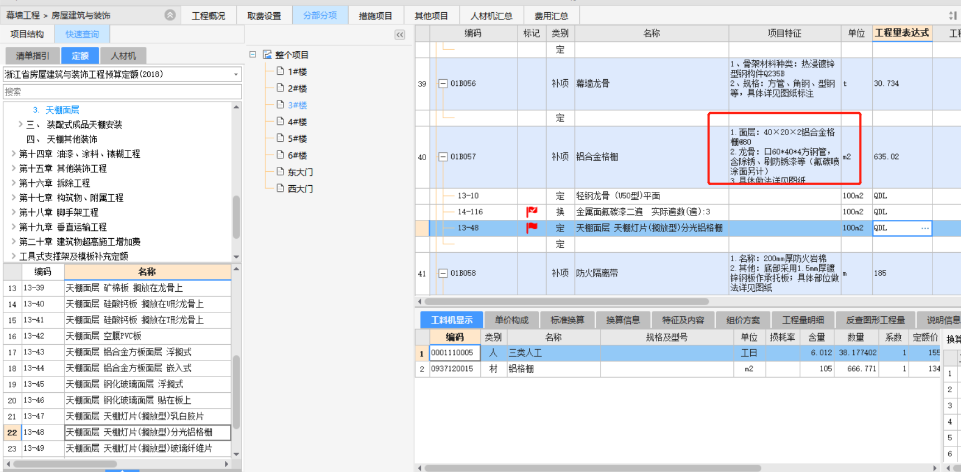This screenshot has width=961, height=472.
Task: Click 人材机 button
Action: (123, 55)
